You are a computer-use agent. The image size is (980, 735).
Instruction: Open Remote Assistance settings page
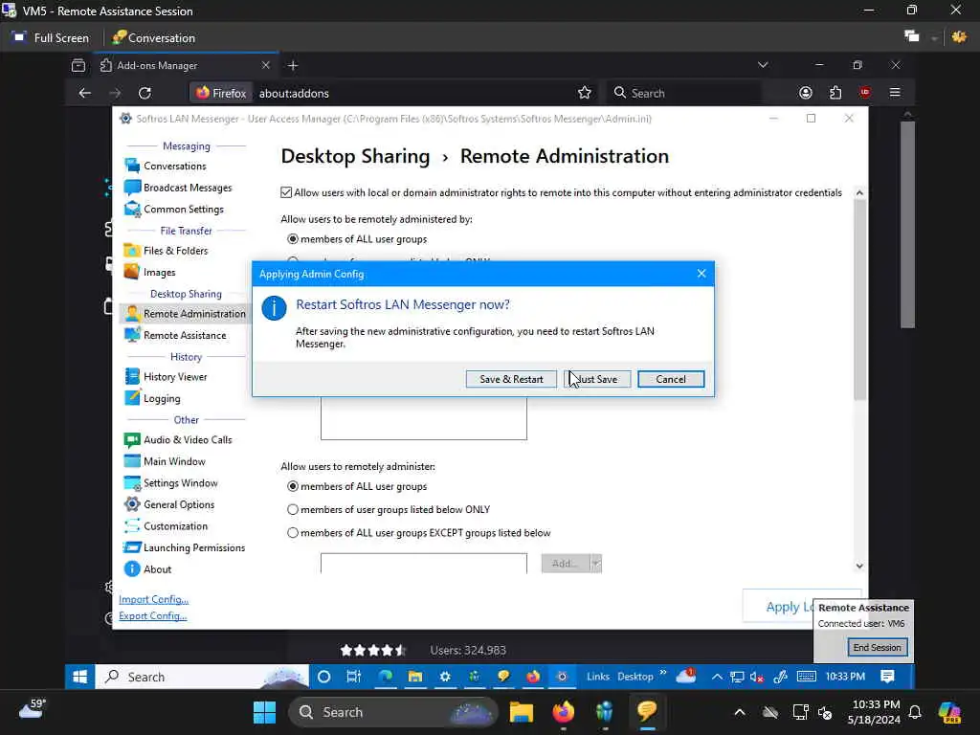click(x=176, y=336)
